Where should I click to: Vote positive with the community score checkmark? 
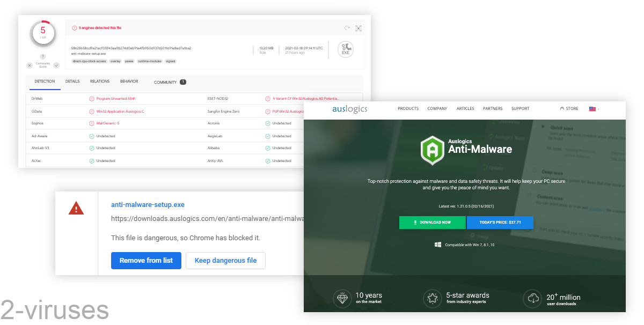coord(56,65)
